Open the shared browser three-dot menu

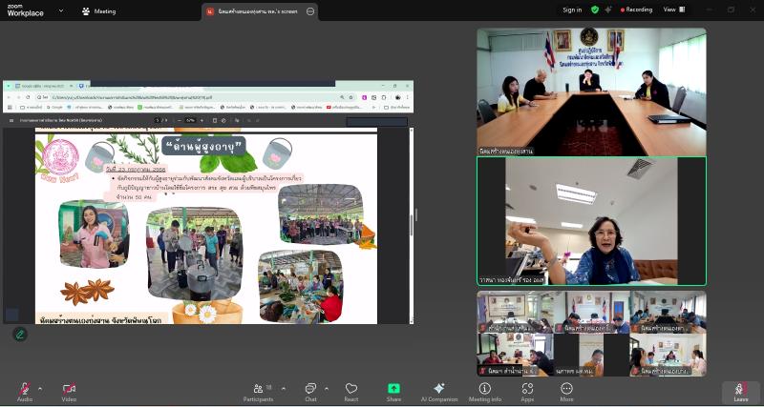pyautogui.click(x=407, y=97)
